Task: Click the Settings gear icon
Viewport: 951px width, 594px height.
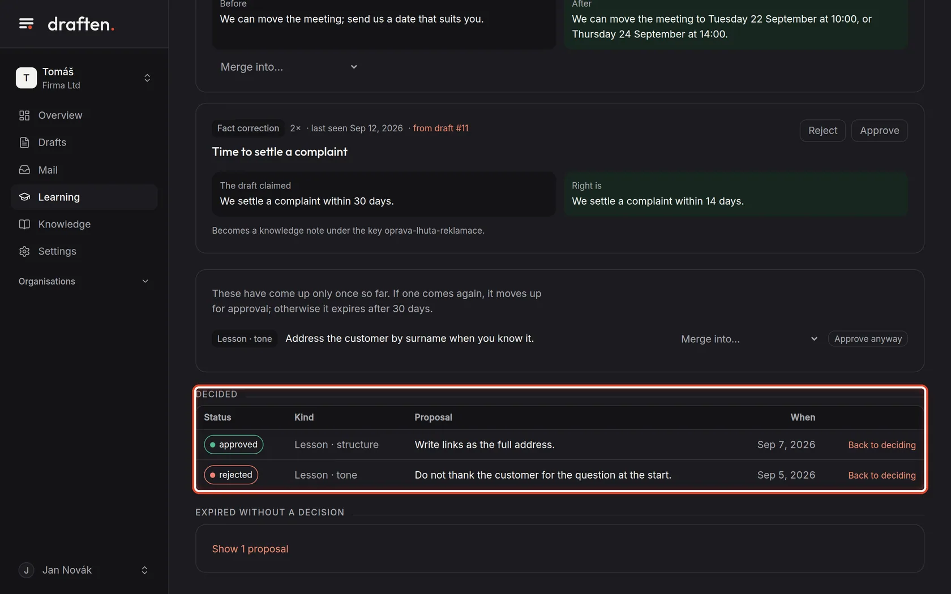Action: click(x=24, y=251)
